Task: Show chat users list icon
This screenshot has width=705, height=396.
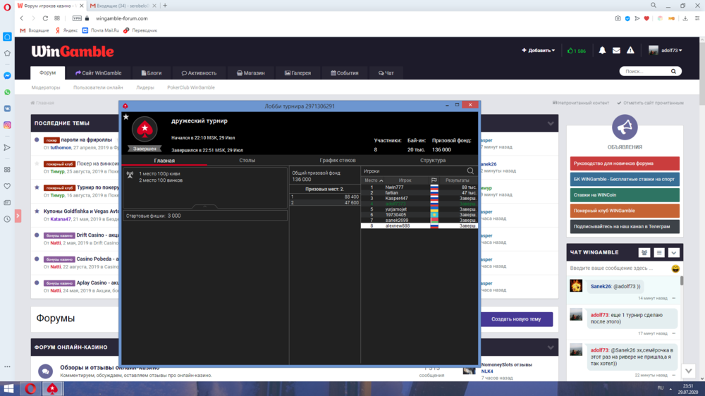Action: click(x=644, y=252)
